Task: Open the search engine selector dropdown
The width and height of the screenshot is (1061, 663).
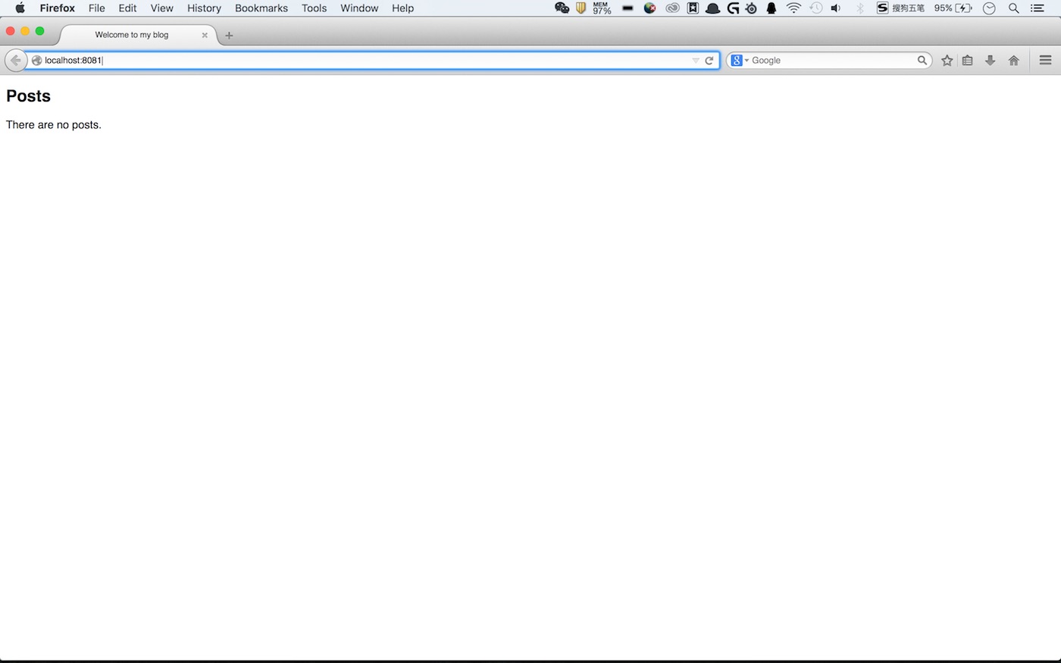Action: (x=740, y=61)
